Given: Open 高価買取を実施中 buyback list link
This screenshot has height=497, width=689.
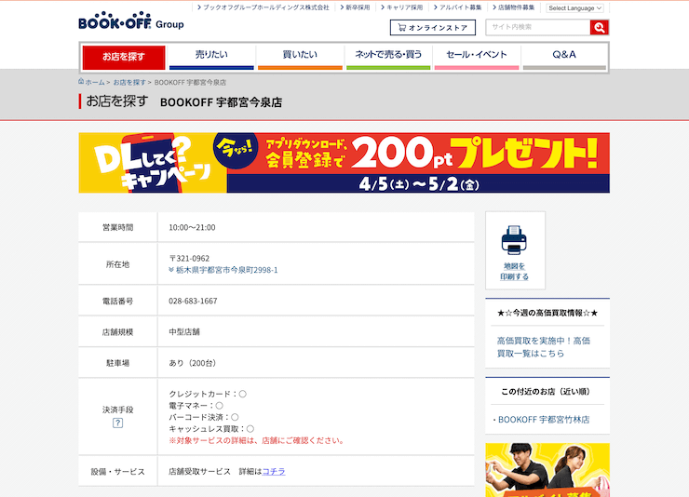Looking at the screenshot, I should point(544,347).
